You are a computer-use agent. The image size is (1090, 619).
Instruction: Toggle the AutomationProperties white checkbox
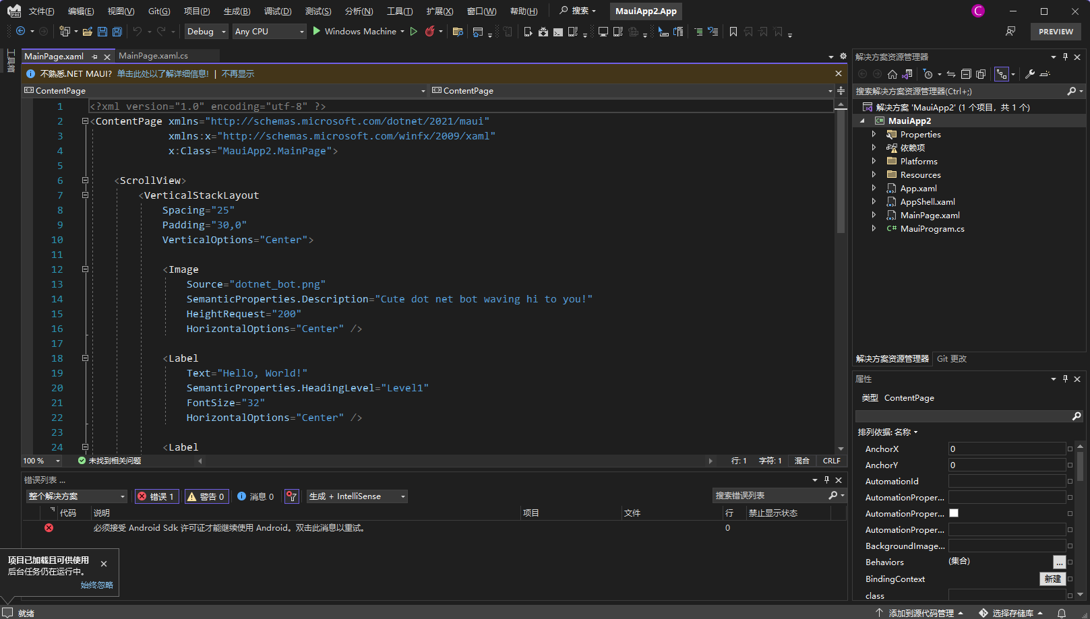click(954, 513)
